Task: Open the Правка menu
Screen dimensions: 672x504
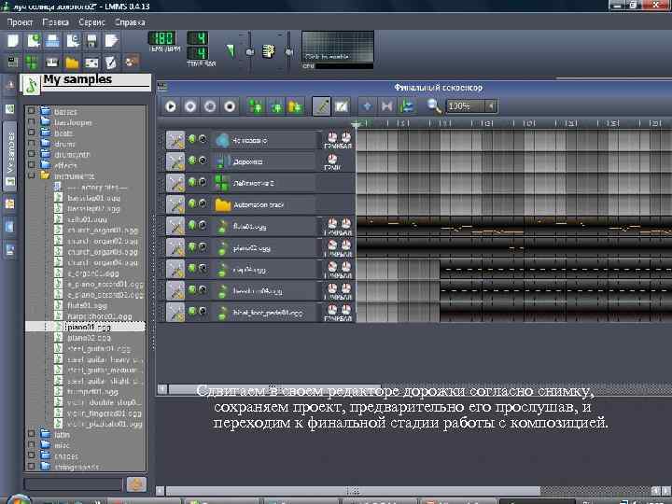Action: pos(56,22)
